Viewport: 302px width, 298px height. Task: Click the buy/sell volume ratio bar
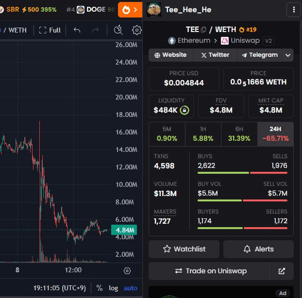[x=242, y=200]
